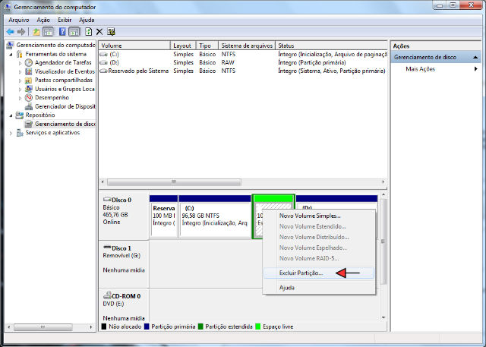The height and width of the screenshot is (347, 486).
Task: Click the CD-ROM 0 drive label
Action: (x=122, y=296)
